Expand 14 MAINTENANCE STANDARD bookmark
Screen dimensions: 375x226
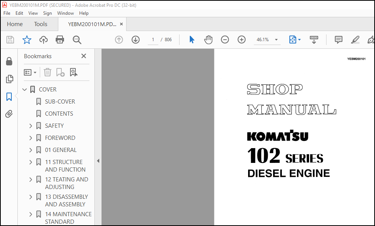31,214
